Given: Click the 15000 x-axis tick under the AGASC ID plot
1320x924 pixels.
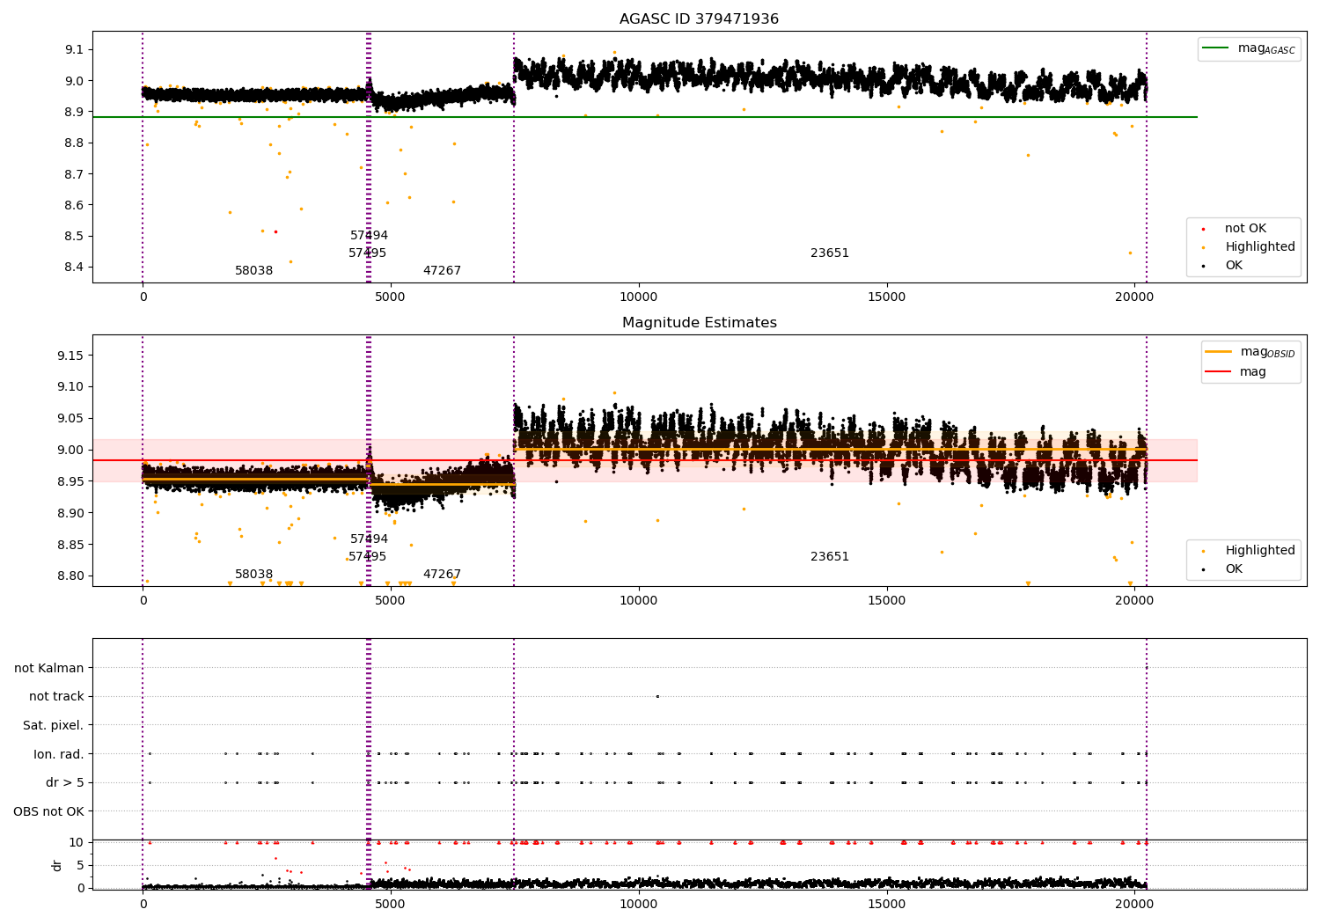Looking at the screenshot, I should pos(886,297).
